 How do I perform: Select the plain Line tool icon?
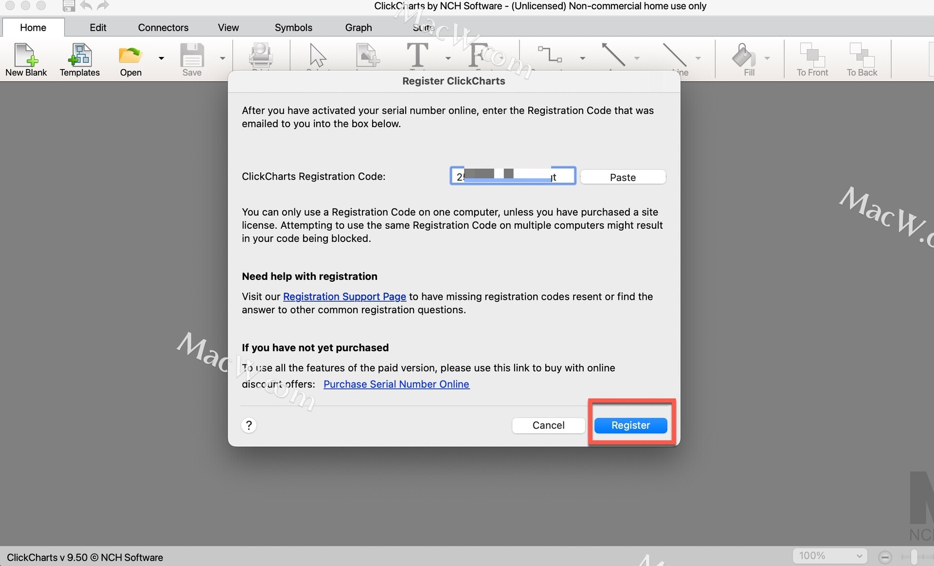(x=675, y=55)
